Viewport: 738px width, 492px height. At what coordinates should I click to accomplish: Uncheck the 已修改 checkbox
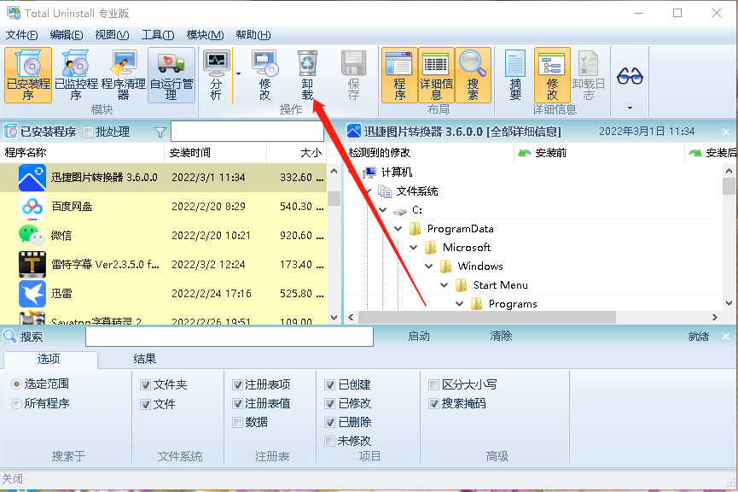click(330, 403)
